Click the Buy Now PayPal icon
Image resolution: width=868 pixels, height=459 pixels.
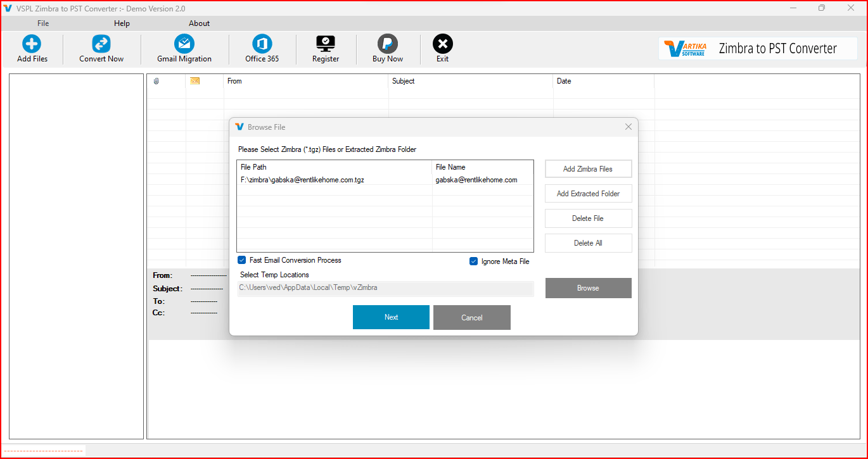(388, 44)
